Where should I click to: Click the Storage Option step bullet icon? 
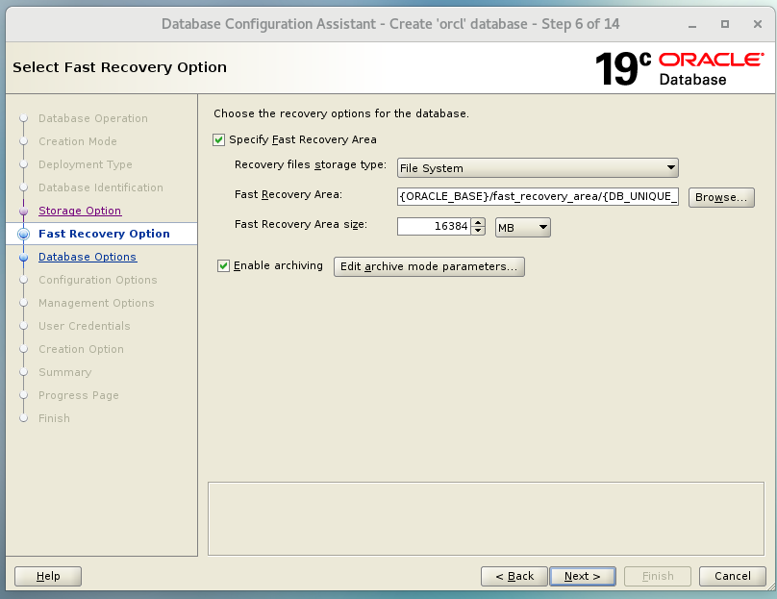[23, 211]
